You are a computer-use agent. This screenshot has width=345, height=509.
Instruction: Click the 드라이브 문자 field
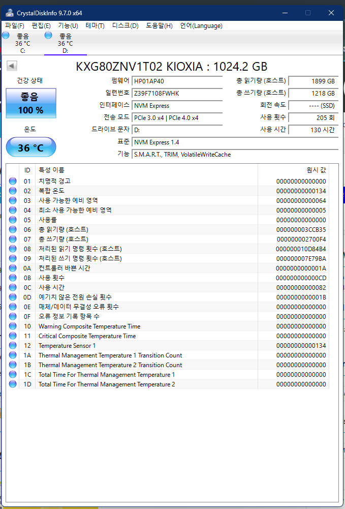point(177,130)
